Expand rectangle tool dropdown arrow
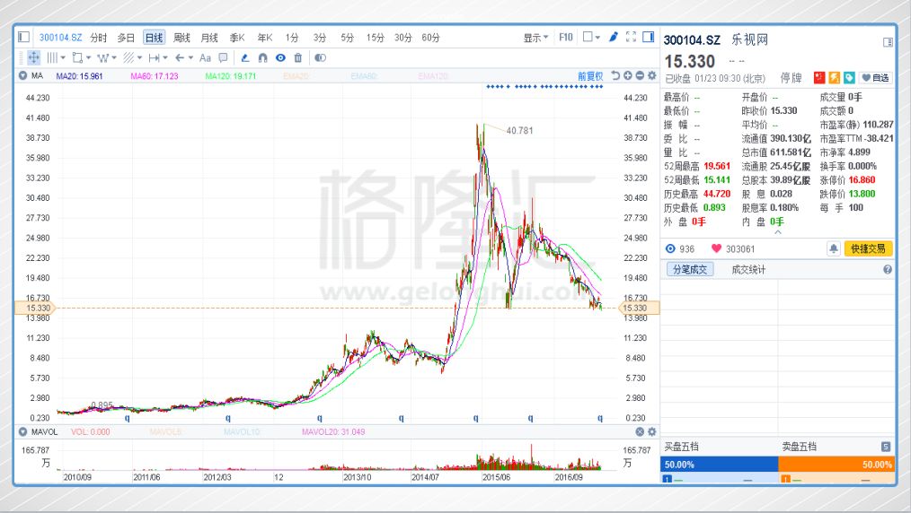The height and width of the screenshot is (513, 911). [x=88, y=58]
